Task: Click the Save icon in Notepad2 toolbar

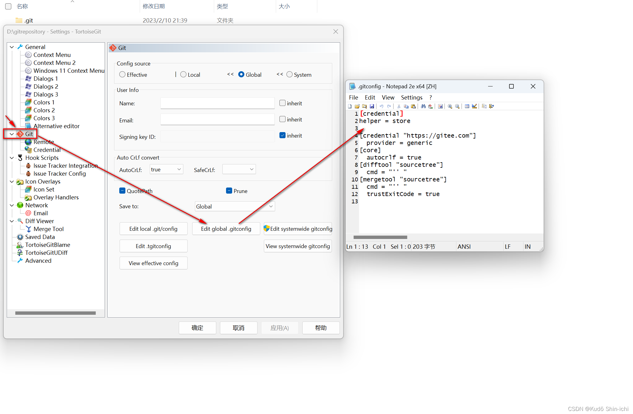Action: tap(372, 106)
